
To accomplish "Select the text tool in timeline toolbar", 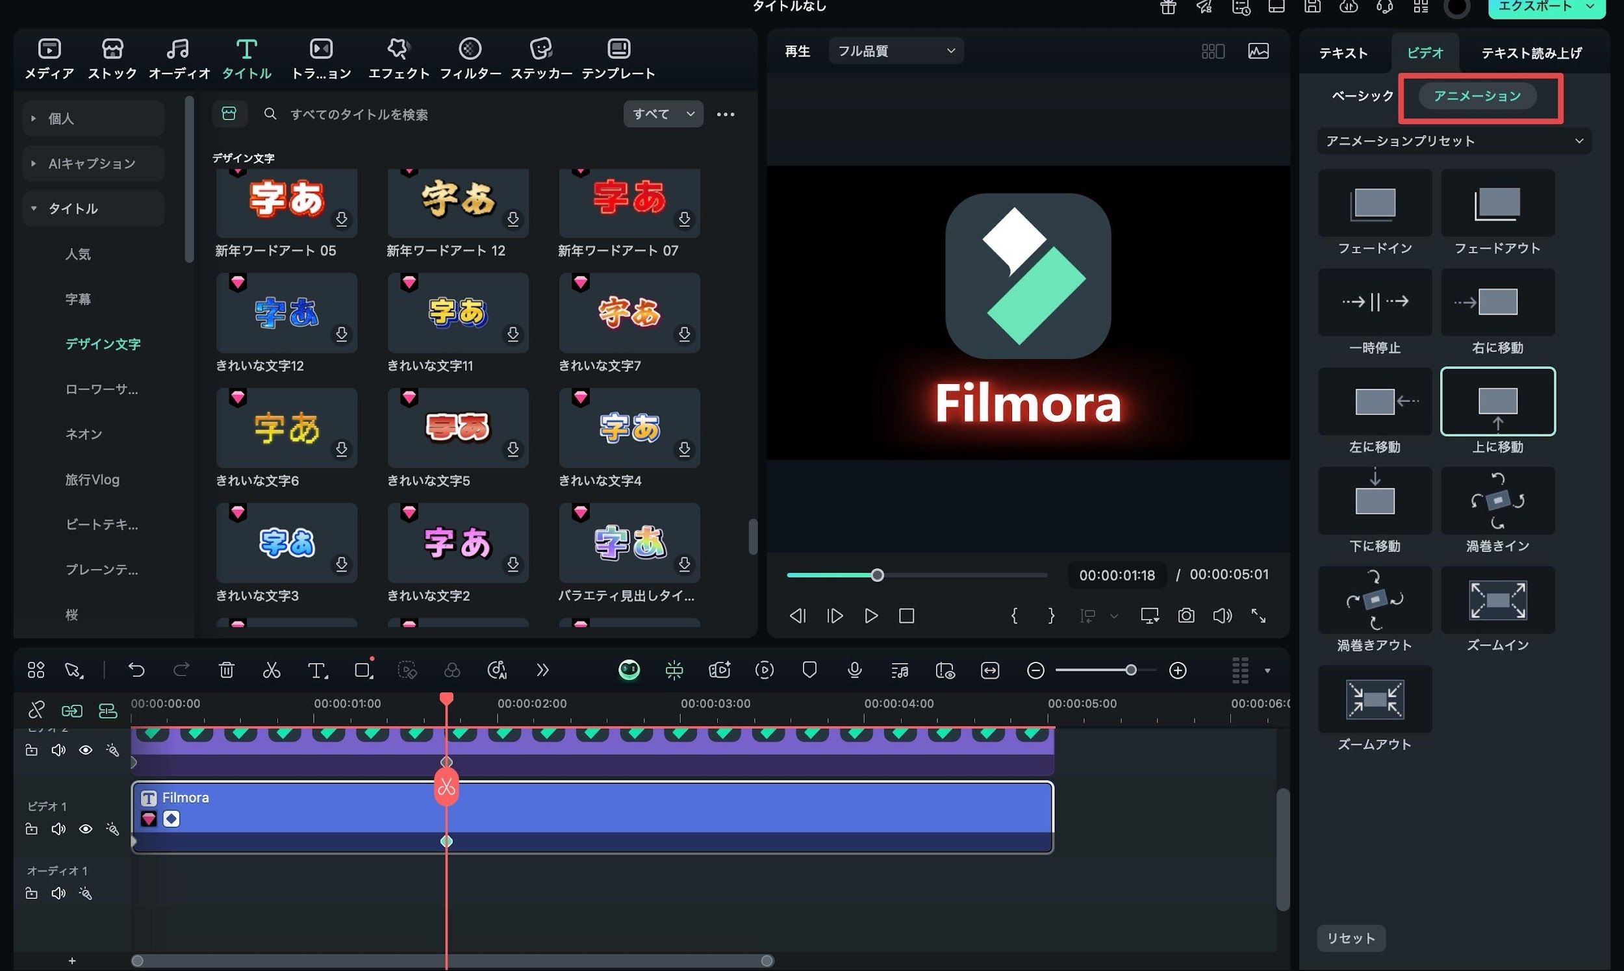I will pos(318,670).
